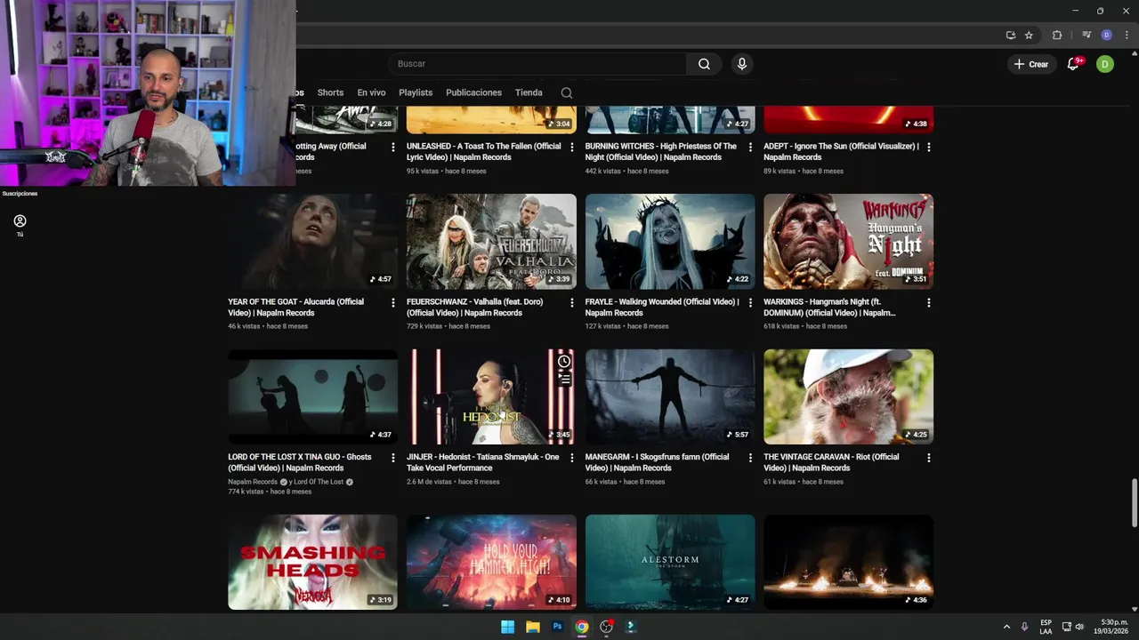Open options for WARKINGS Hangman's Night

coord(928,303)
